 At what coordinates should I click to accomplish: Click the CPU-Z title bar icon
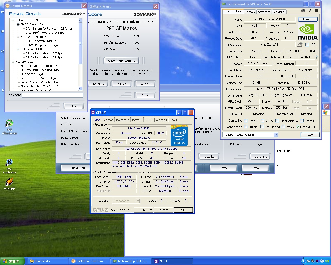point(93,112)
